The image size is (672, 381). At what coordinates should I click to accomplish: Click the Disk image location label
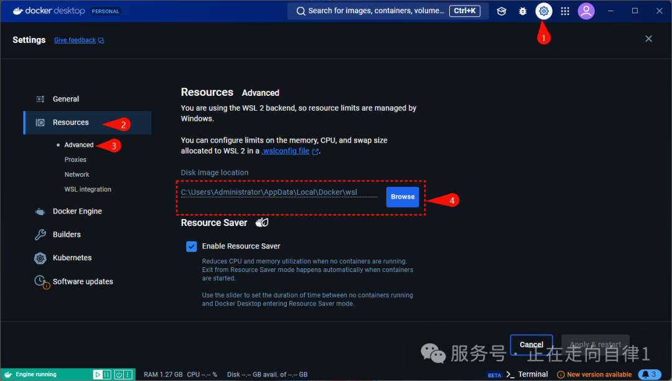(x=215, y=172)
